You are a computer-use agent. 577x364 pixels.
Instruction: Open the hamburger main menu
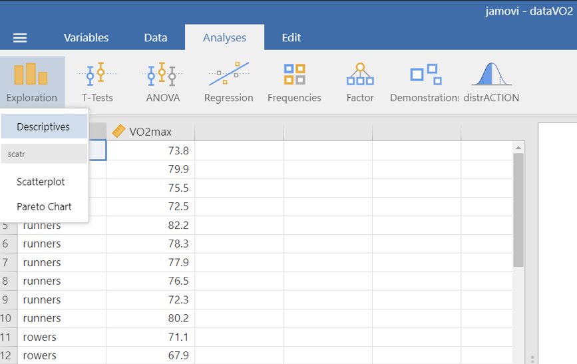pos(20,38)
